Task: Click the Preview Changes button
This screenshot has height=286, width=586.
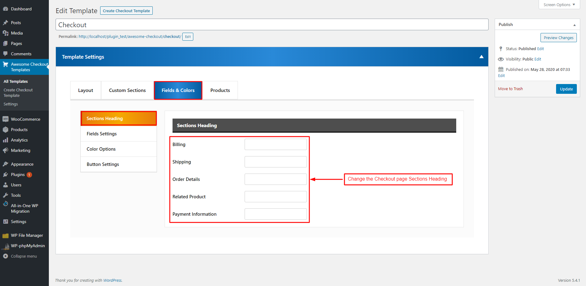Action: [x=559, y=38]
